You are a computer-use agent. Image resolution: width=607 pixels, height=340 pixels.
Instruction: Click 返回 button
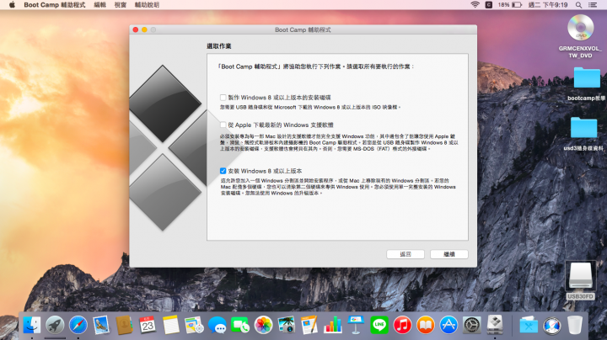(x=406, y=254)
